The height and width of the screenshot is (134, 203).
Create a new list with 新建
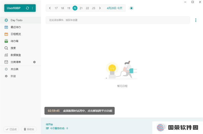click(21, 76)
